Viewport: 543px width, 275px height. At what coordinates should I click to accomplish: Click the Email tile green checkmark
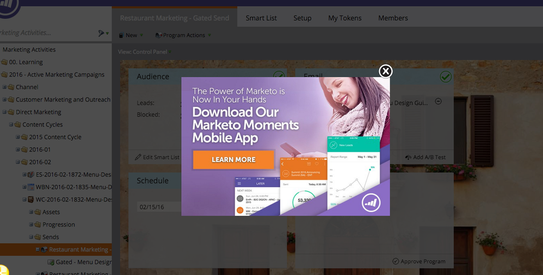click(446, 77)
